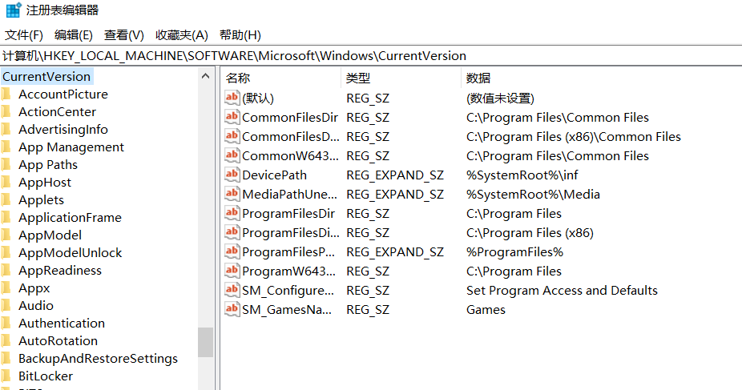Viewport: 742px width, 390px height.
Task: Select the AutoRotation key label
Action: click(58, 340)
